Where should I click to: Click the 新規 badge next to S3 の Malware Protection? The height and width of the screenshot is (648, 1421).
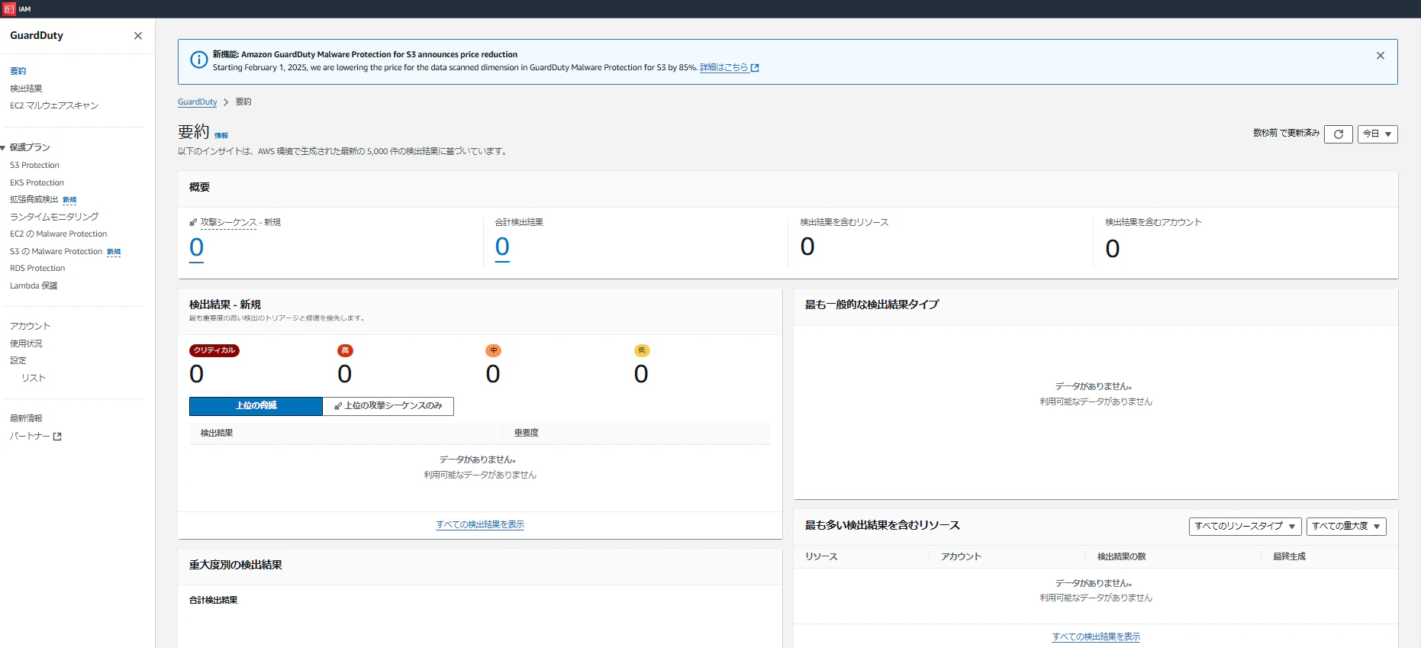[114, 252]
